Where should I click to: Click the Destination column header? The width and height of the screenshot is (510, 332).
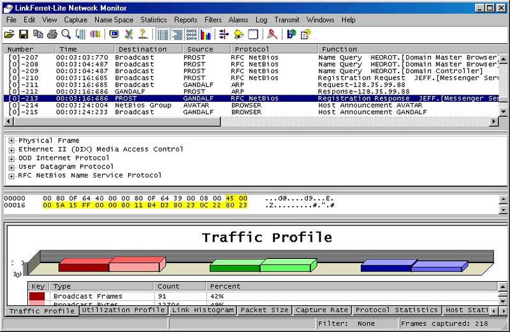pyautogui.click(x=148, y=49)
